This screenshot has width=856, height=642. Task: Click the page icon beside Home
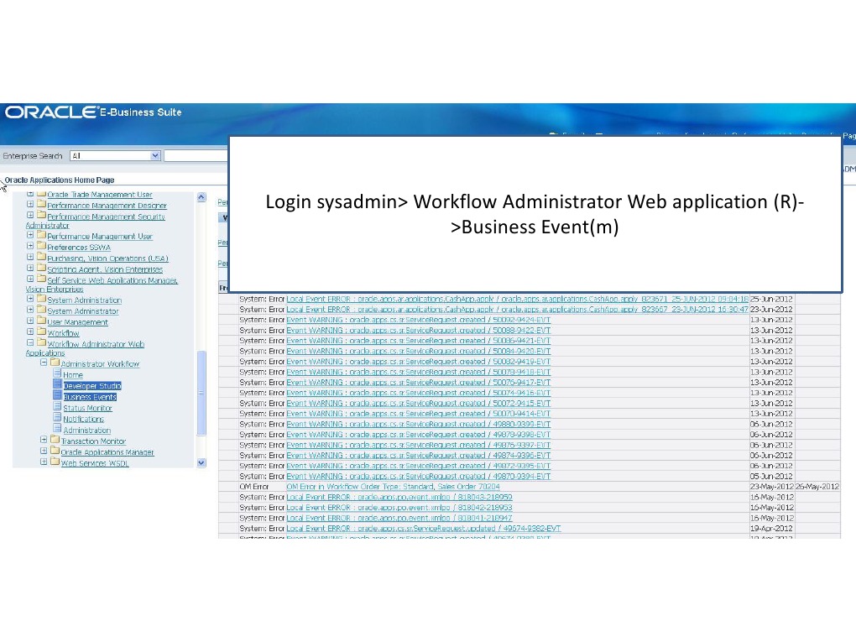(x=57, y=373)
